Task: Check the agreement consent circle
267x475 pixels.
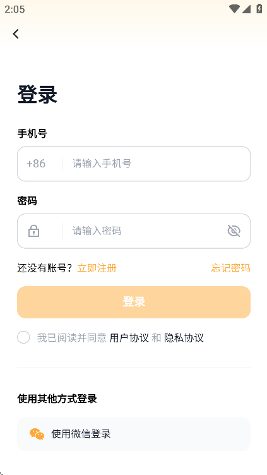Action: (23, 337)
